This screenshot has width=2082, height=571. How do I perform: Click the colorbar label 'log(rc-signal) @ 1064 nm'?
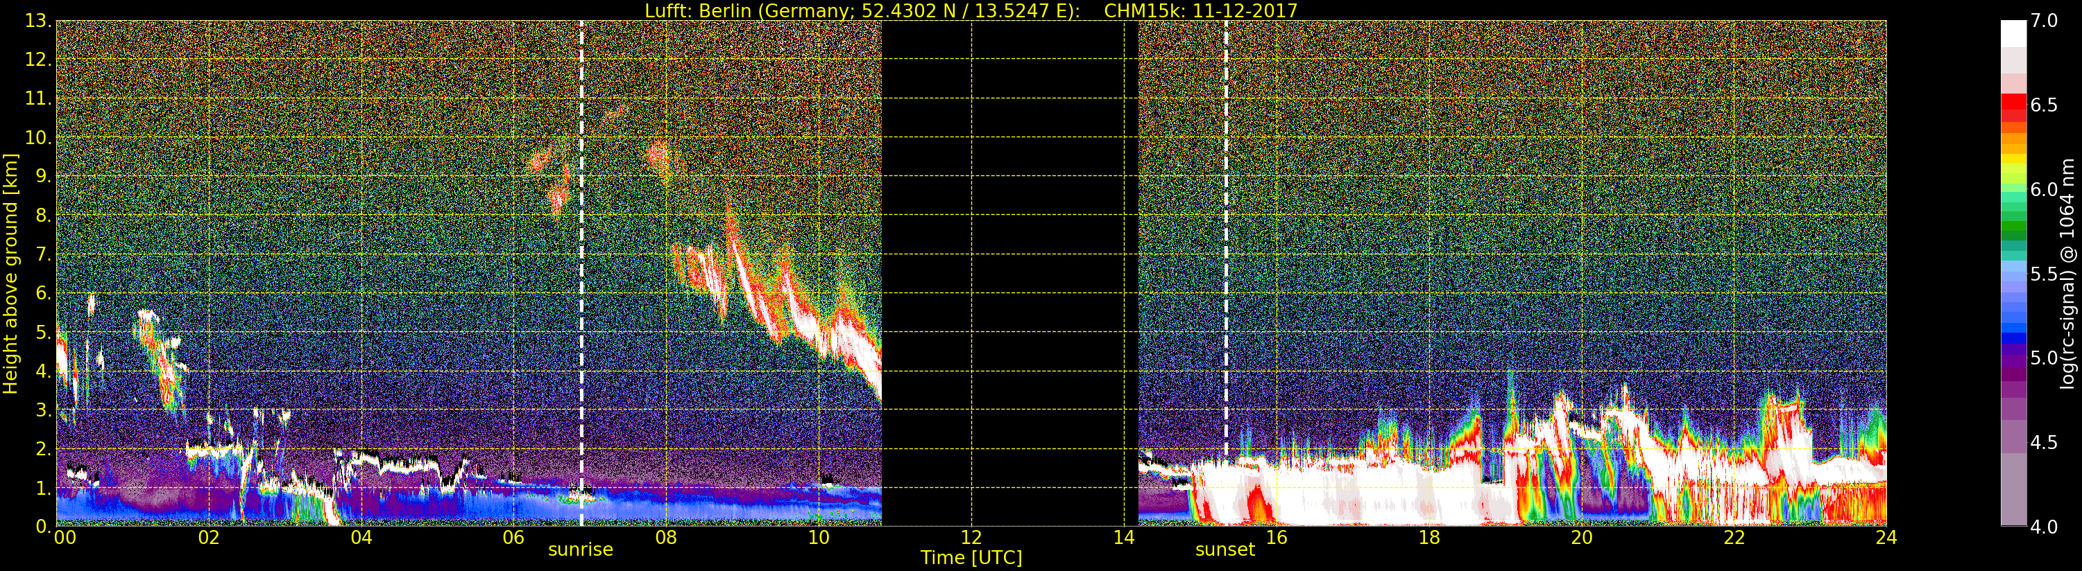[x=2068, y=273]
